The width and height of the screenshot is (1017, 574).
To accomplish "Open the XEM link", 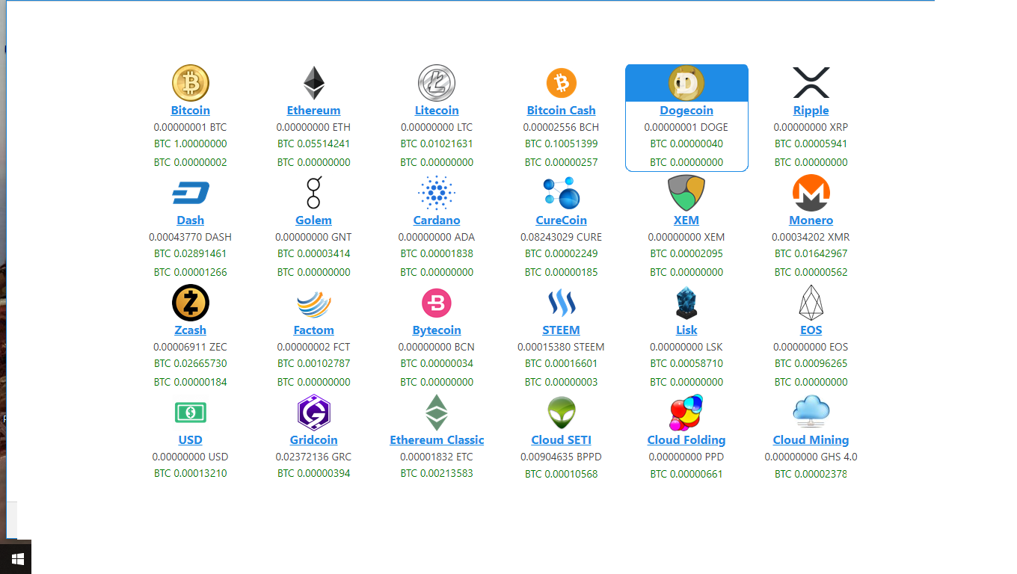I will click(686, 220).
